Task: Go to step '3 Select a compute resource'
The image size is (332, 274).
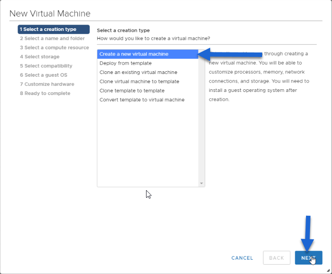Action: tap(54, 48)
